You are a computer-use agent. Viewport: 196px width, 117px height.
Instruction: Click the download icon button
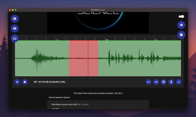pyautogui.click(x=171, y=82)
